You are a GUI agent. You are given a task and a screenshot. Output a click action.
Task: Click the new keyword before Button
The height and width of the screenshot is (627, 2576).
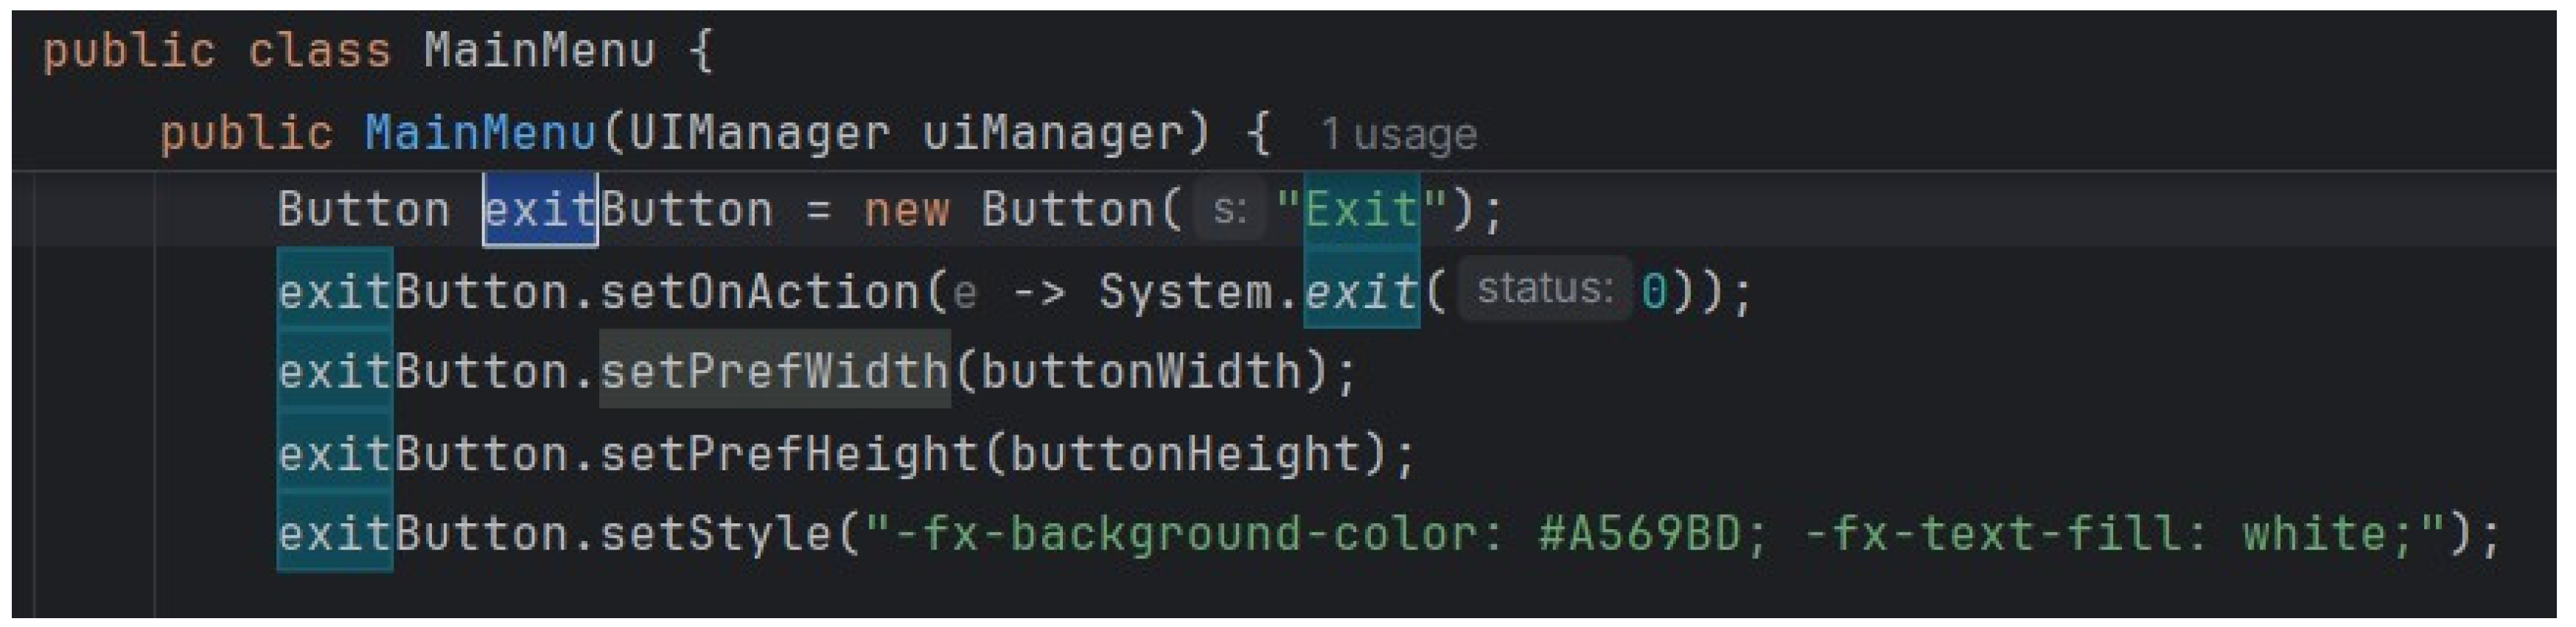click(906, 210)
